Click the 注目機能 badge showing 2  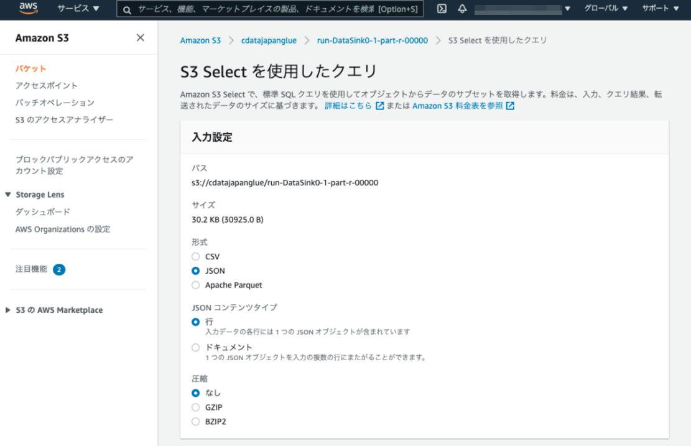[59, 269]
